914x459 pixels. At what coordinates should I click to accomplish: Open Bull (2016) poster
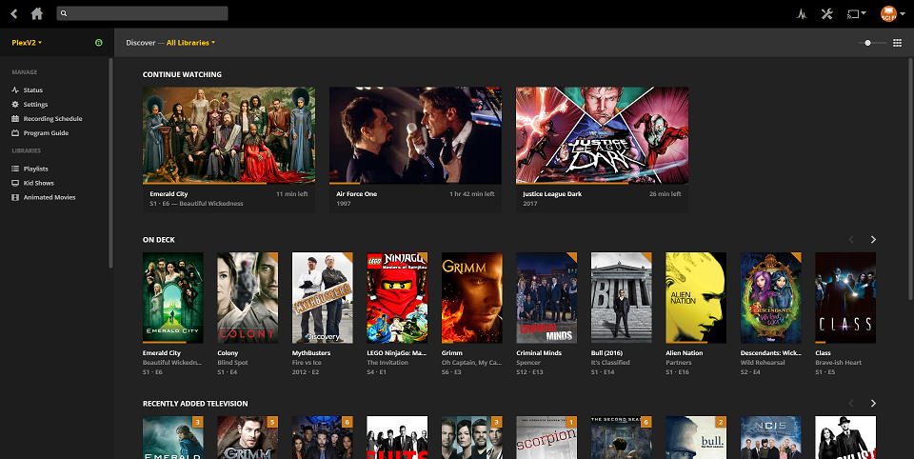[x=622, y=297]
